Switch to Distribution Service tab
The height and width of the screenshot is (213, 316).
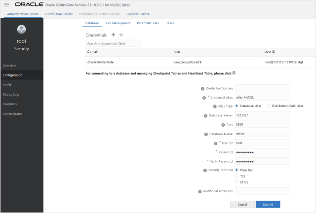point(59,14)
